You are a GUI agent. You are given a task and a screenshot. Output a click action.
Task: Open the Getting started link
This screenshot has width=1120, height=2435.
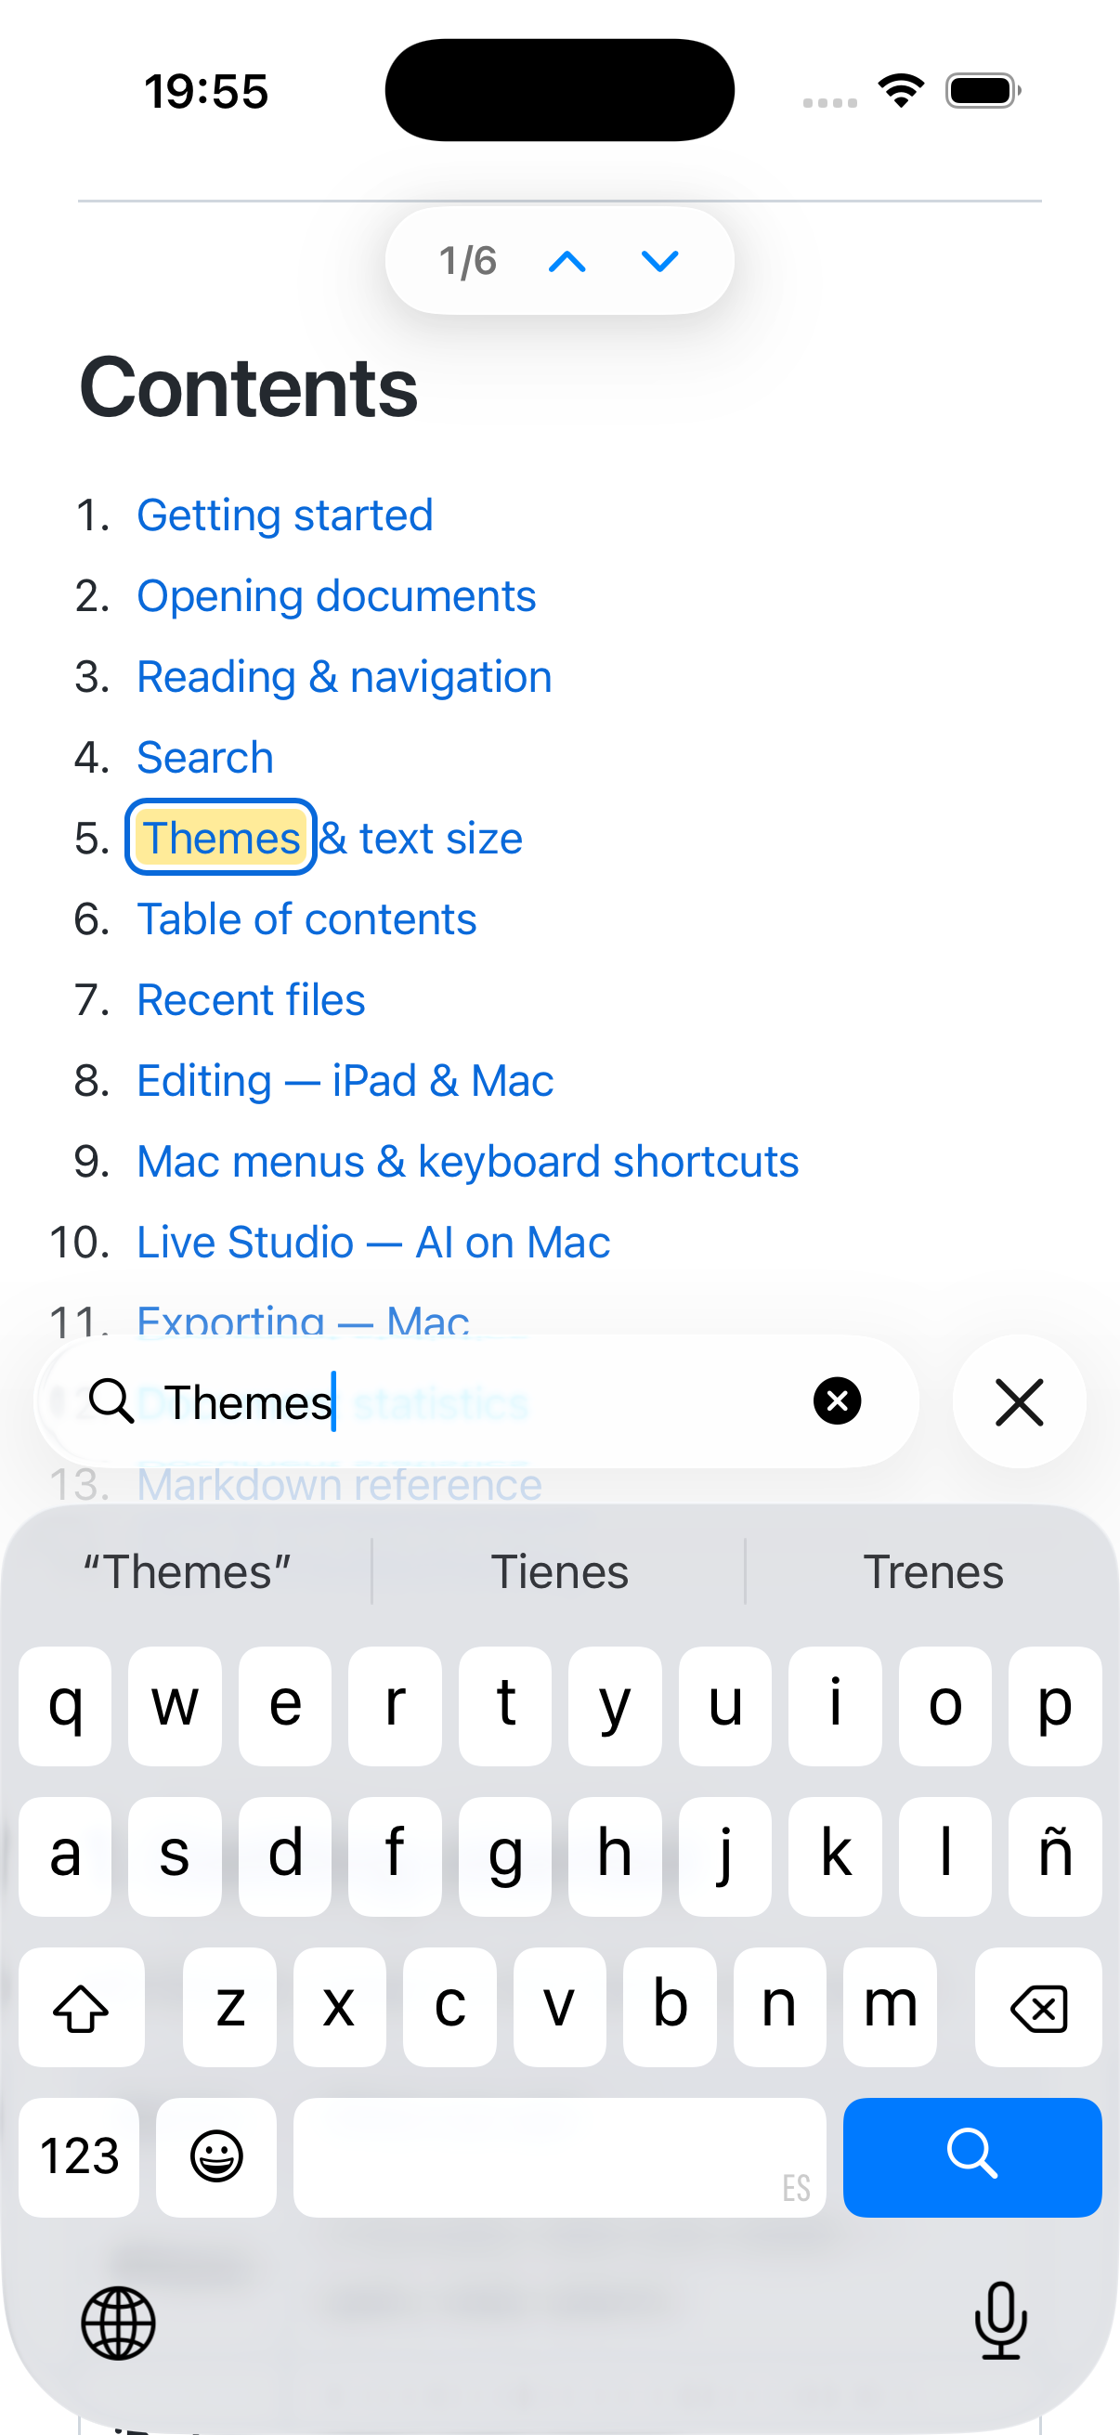(284, 515)
